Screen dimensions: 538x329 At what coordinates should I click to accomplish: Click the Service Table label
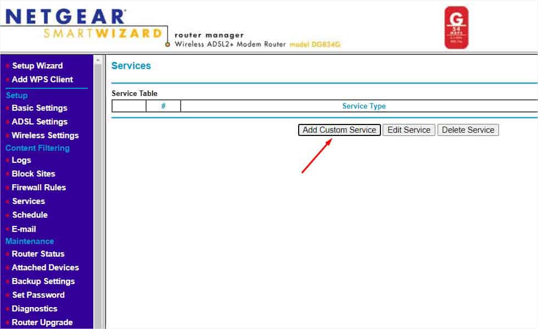(134, 93)
